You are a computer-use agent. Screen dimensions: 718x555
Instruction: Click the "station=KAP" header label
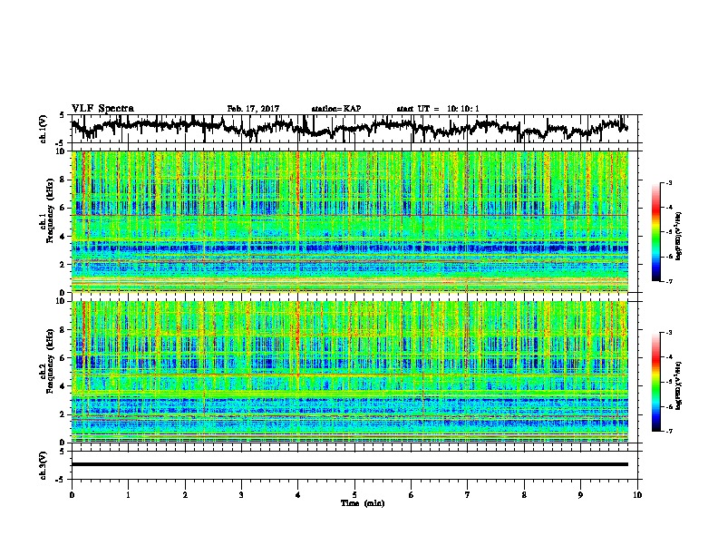(x=336, y=109)
